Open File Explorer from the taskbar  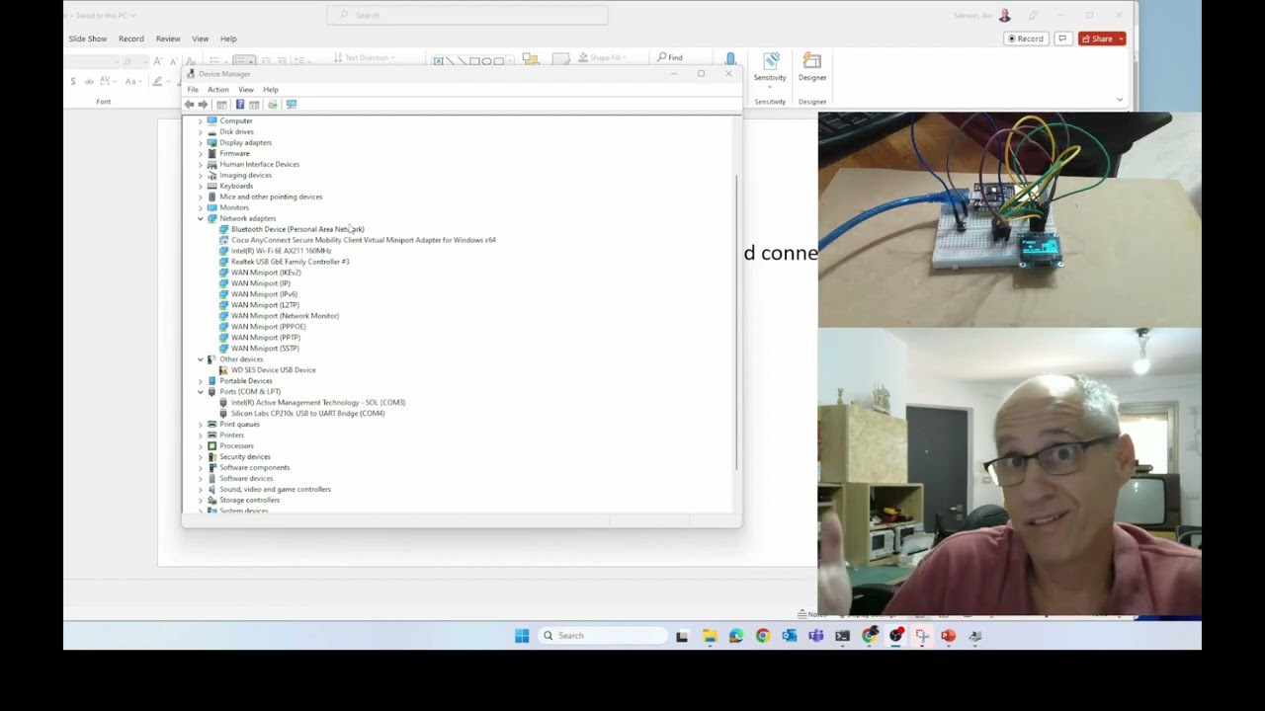coord(710,636)
